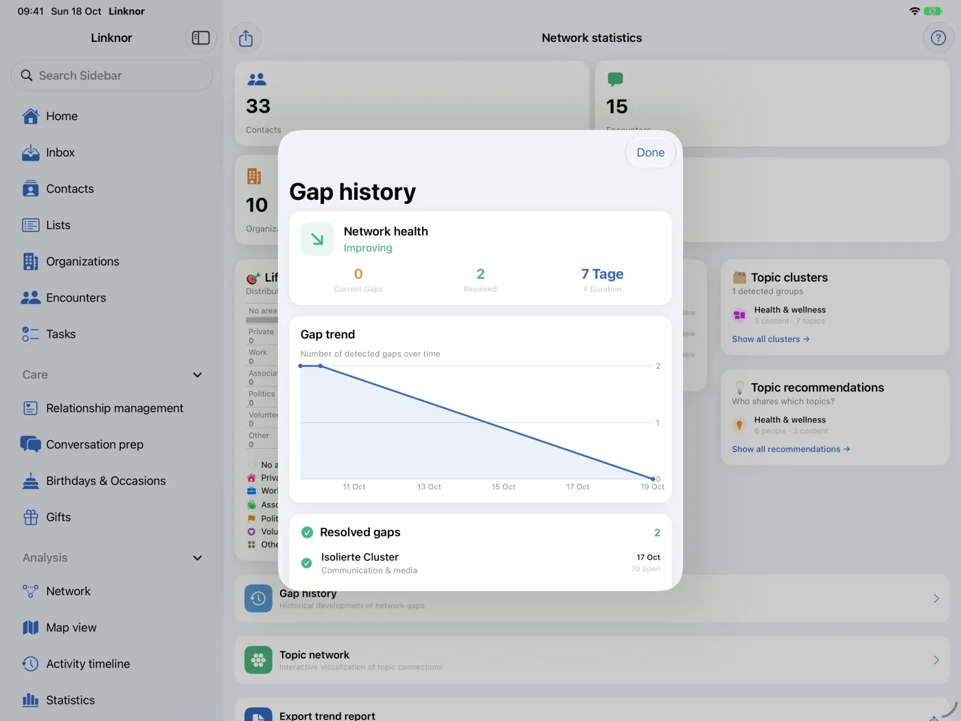This screenshot has height=721, width=961.
Task: Follow the Show all clusters link
Action: [771, 339]
